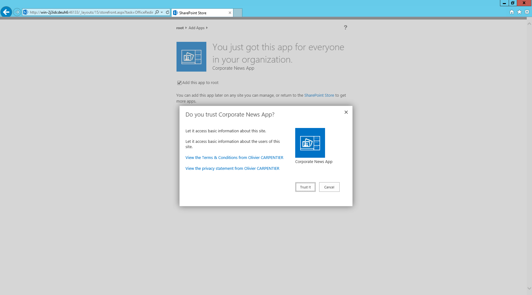The image size is (532, 295).
Task: Click 'Corporate News App' label under dialog icon
Action: pyautogui.click(x=314, y=162)
